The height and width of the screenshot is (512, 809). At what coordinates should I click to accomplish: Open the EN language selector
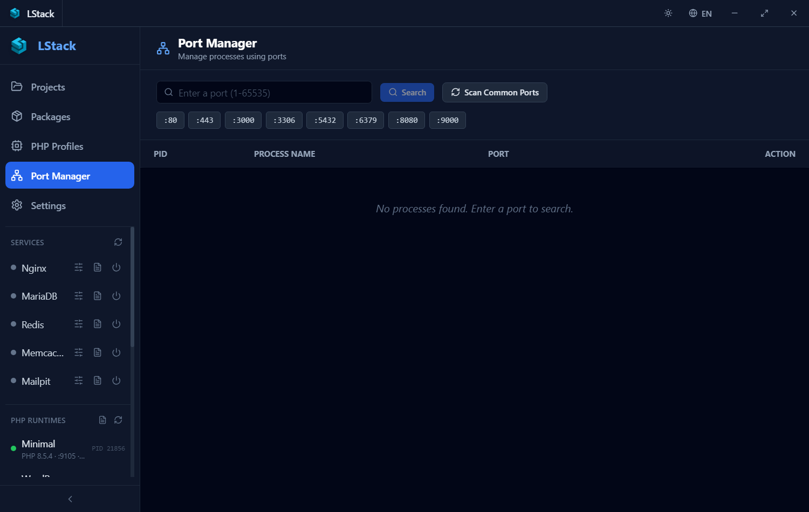click(700, 13)
